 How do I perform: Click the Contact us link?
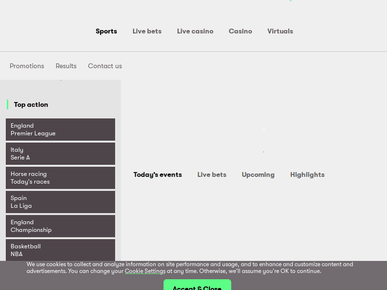pyautogui.click(x=105, y=66)
